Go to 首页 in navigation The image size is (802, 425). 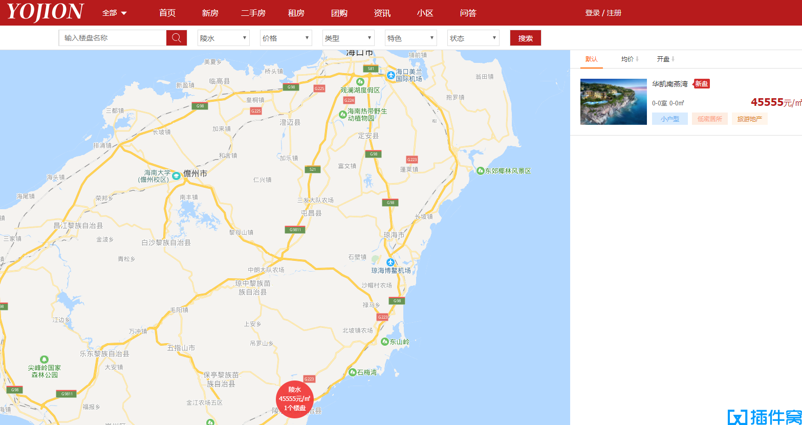167,13
